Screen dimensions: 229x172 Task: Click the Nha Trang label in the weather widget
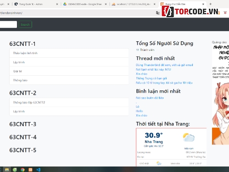tap(154, 142)
